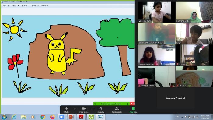Select Evlyn's video thumbnail
This screenshot has width=213, height=120.
[194, 34]
